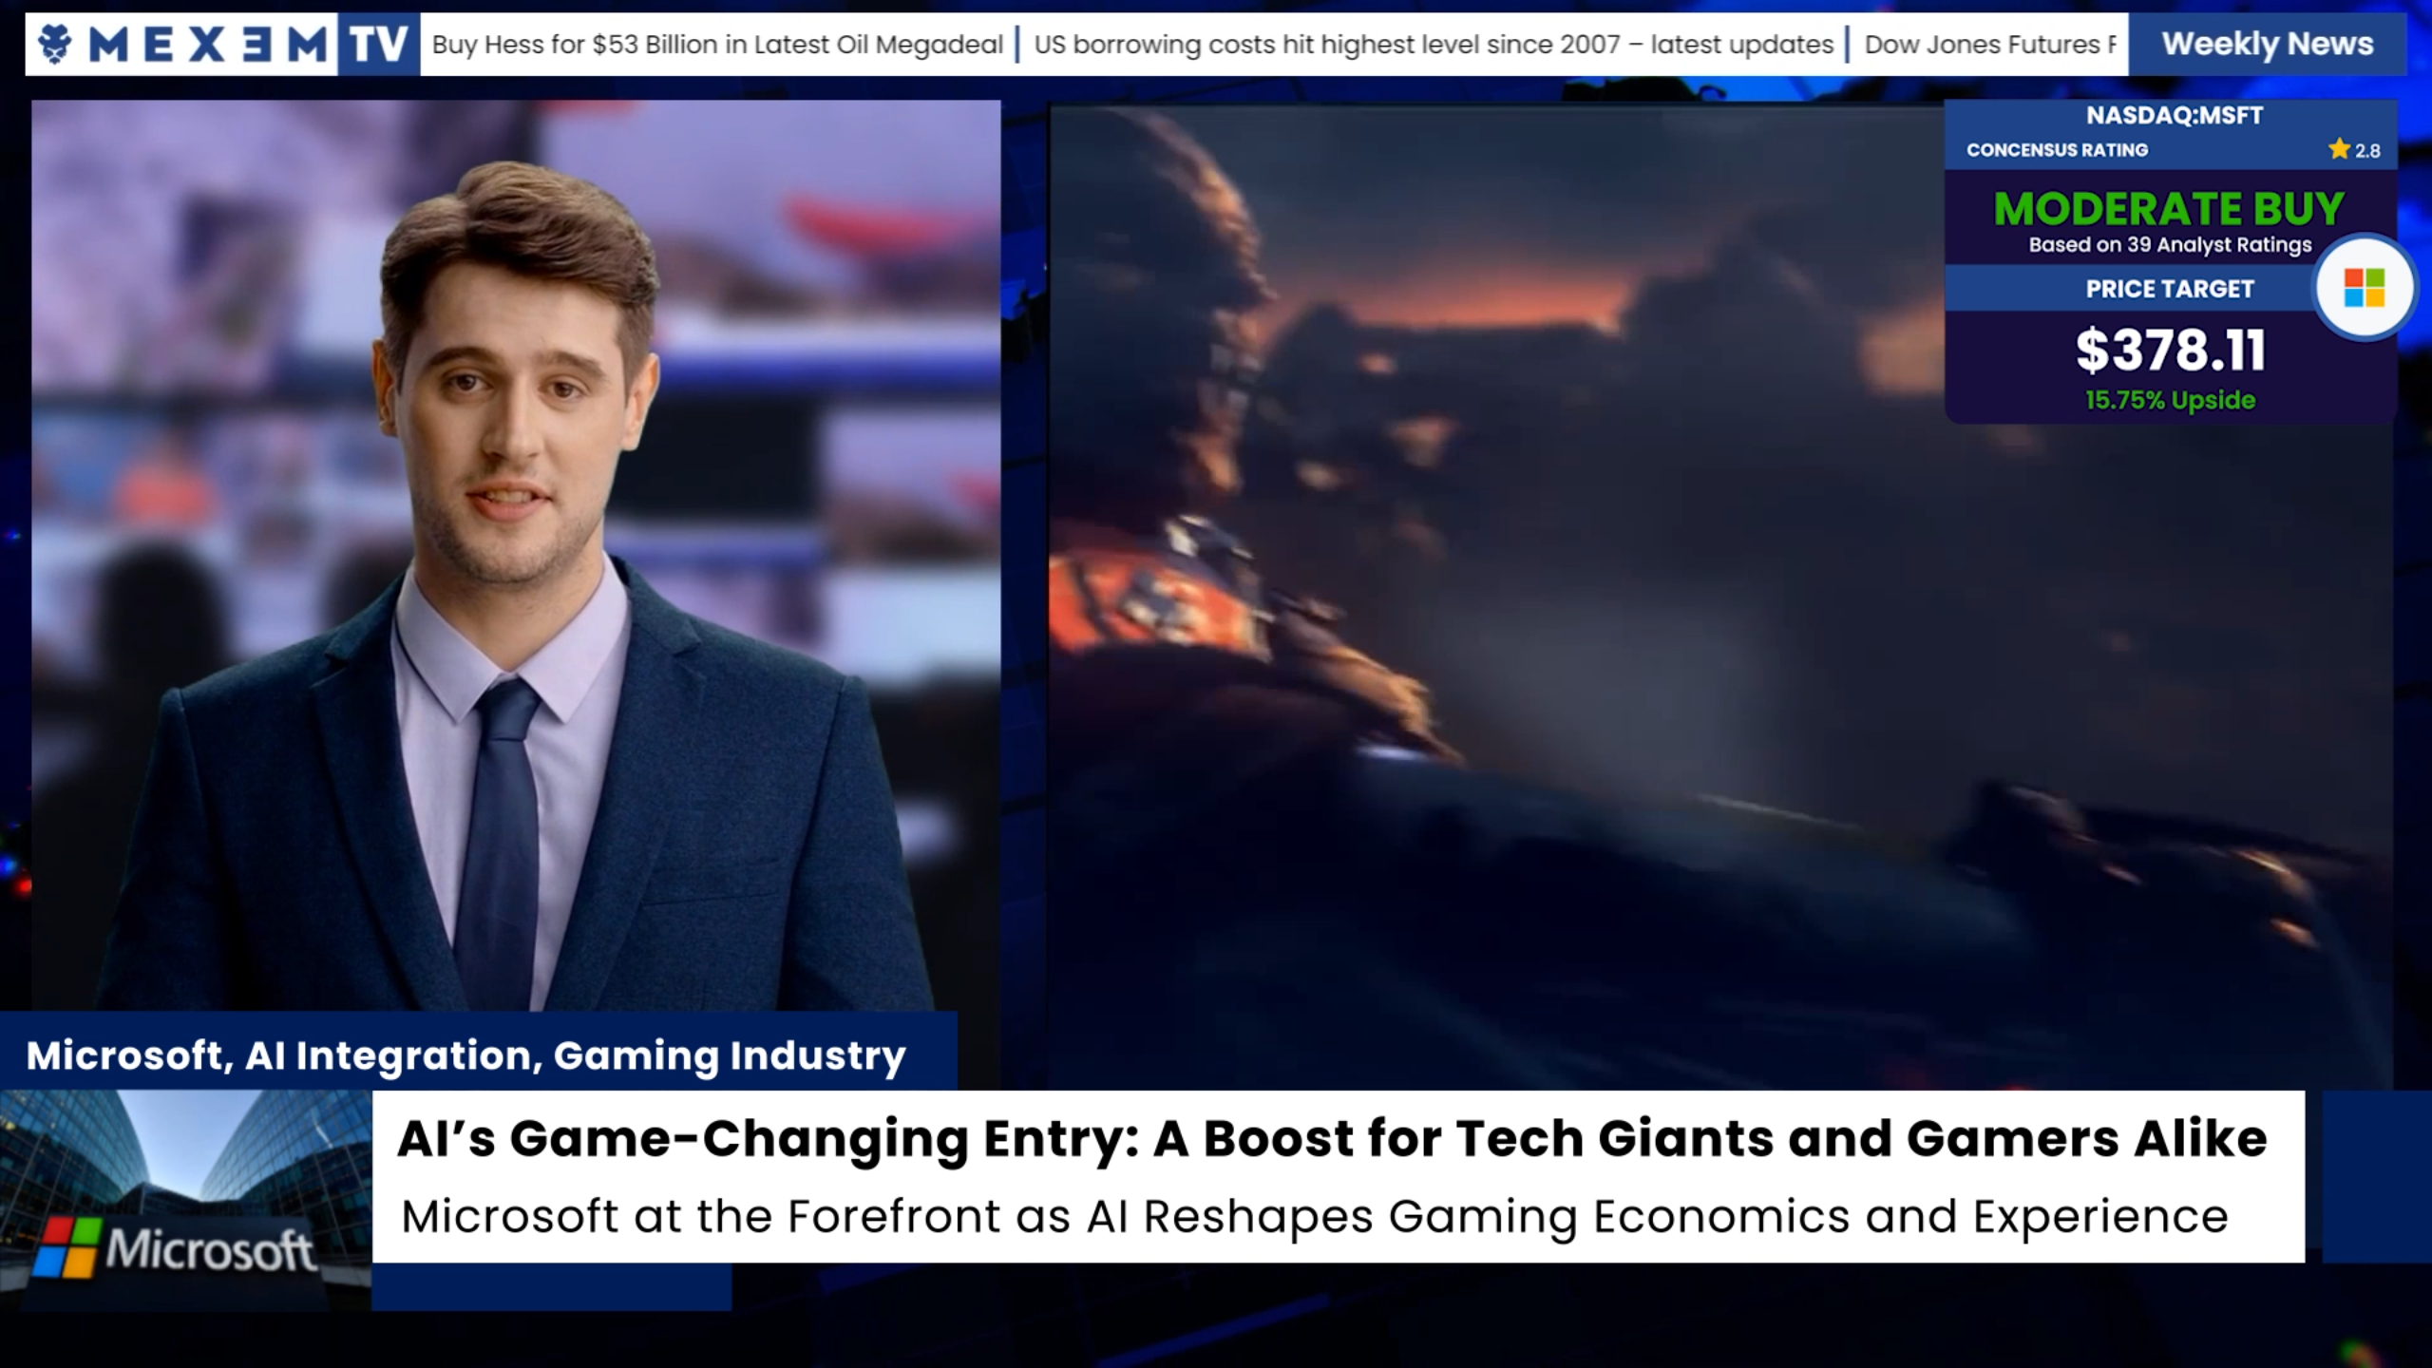Click the $378.11 price target value

[2170, 350]
